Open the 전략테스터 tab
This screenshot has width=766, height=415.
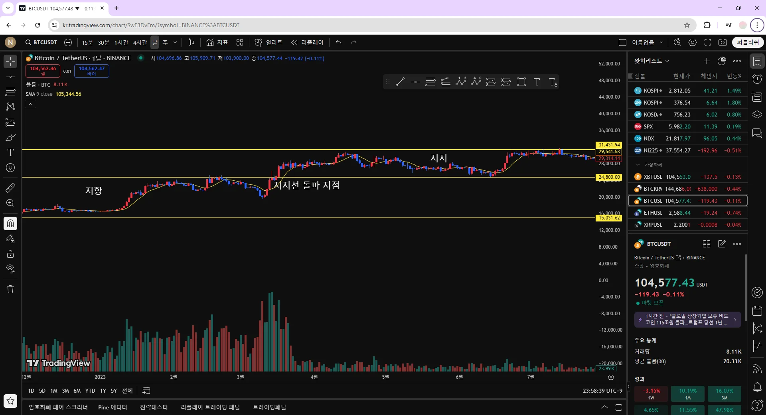click(x=154, y=407)
